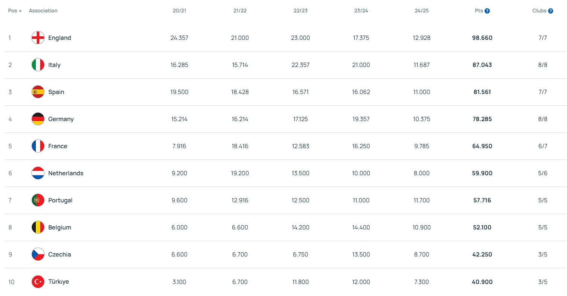567x296 pixels.
Task: Sort table by Pos column arrow
Action: click(x=20, y=11)
